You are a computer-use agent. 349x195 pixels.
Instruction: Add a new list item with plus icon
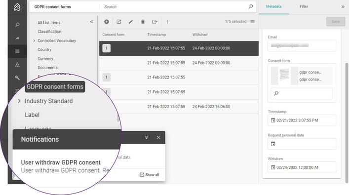click(107, 22)
